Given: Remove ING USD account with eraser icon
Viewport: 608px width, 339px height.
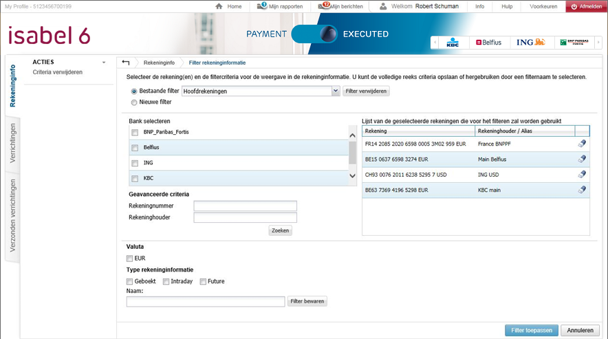Looking at the screenshot, I should 582,174.
